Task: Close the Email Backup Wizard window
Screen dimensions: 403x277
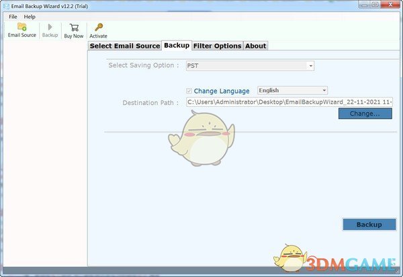Action: point(390,5)
